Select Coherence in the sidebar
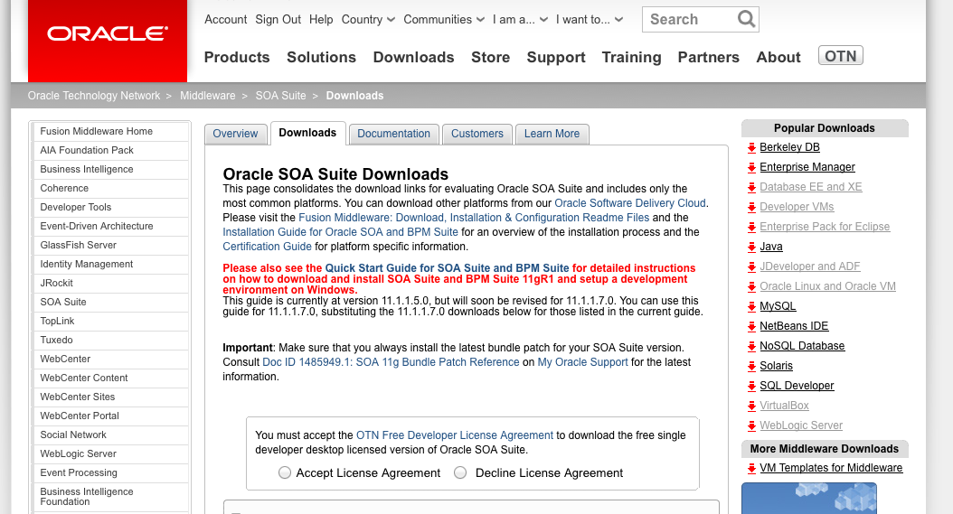This screenshot has height=514, width=953. coord(111,188)
